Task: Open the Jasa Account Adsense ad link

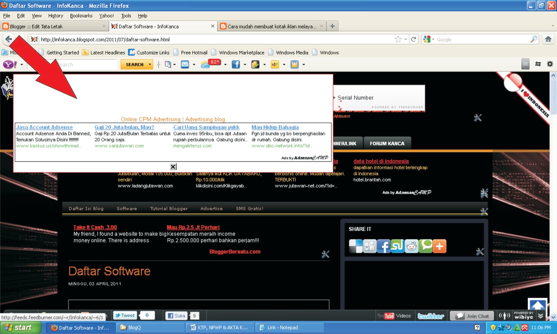Action: pyautogui.click(x=44, y=127)
